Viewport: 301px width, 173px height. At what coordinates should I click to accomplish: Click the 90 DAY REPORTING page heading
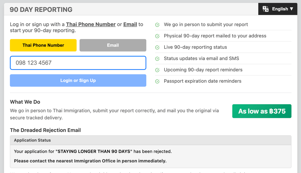pos(41,9)
